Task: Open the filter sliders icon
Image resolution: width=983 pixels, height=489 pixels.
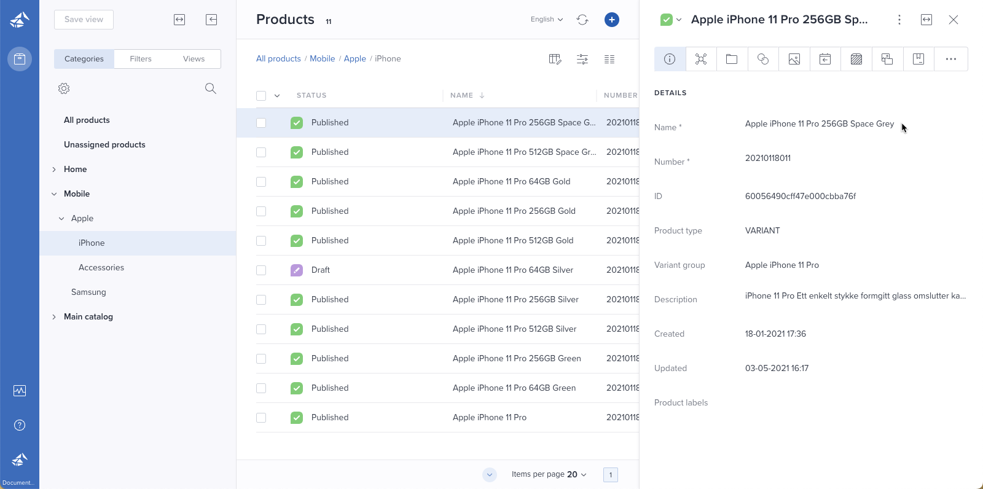Action: (582, 59)
